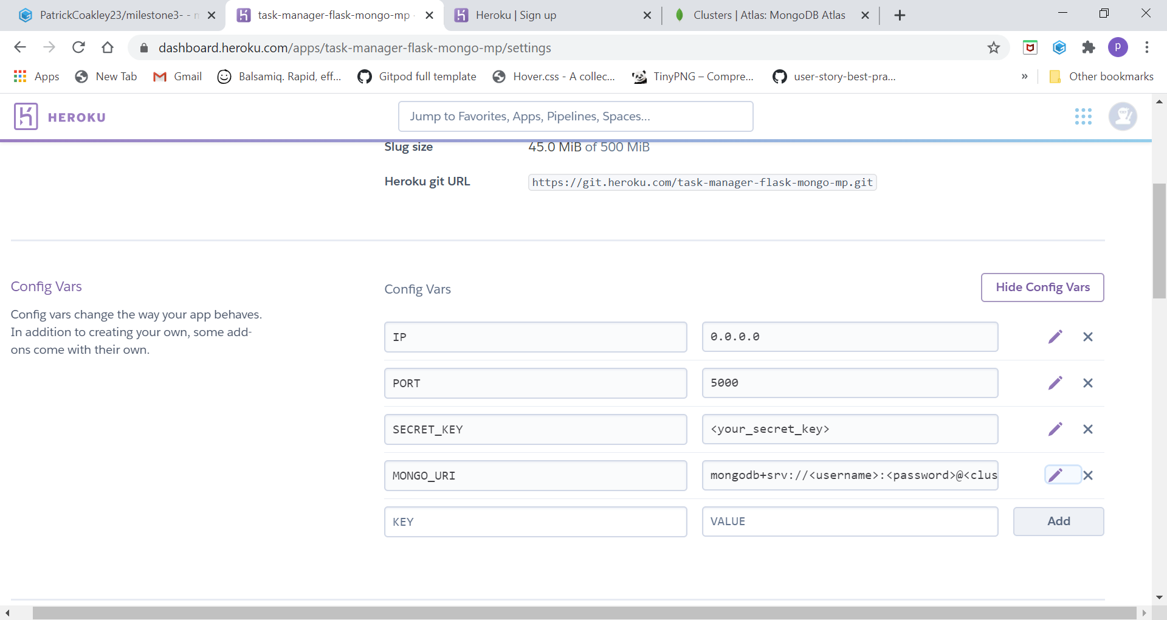Open the Apps shortcut in bookmarks bar
Viewport: 1167px width, 620px height.
(x=36, y=77)
